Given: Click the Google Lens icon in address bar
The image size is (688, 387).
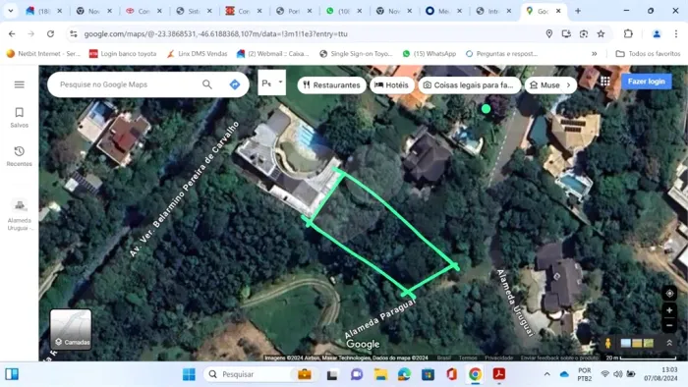Looking at the screenshot, I should pos(584,33).
